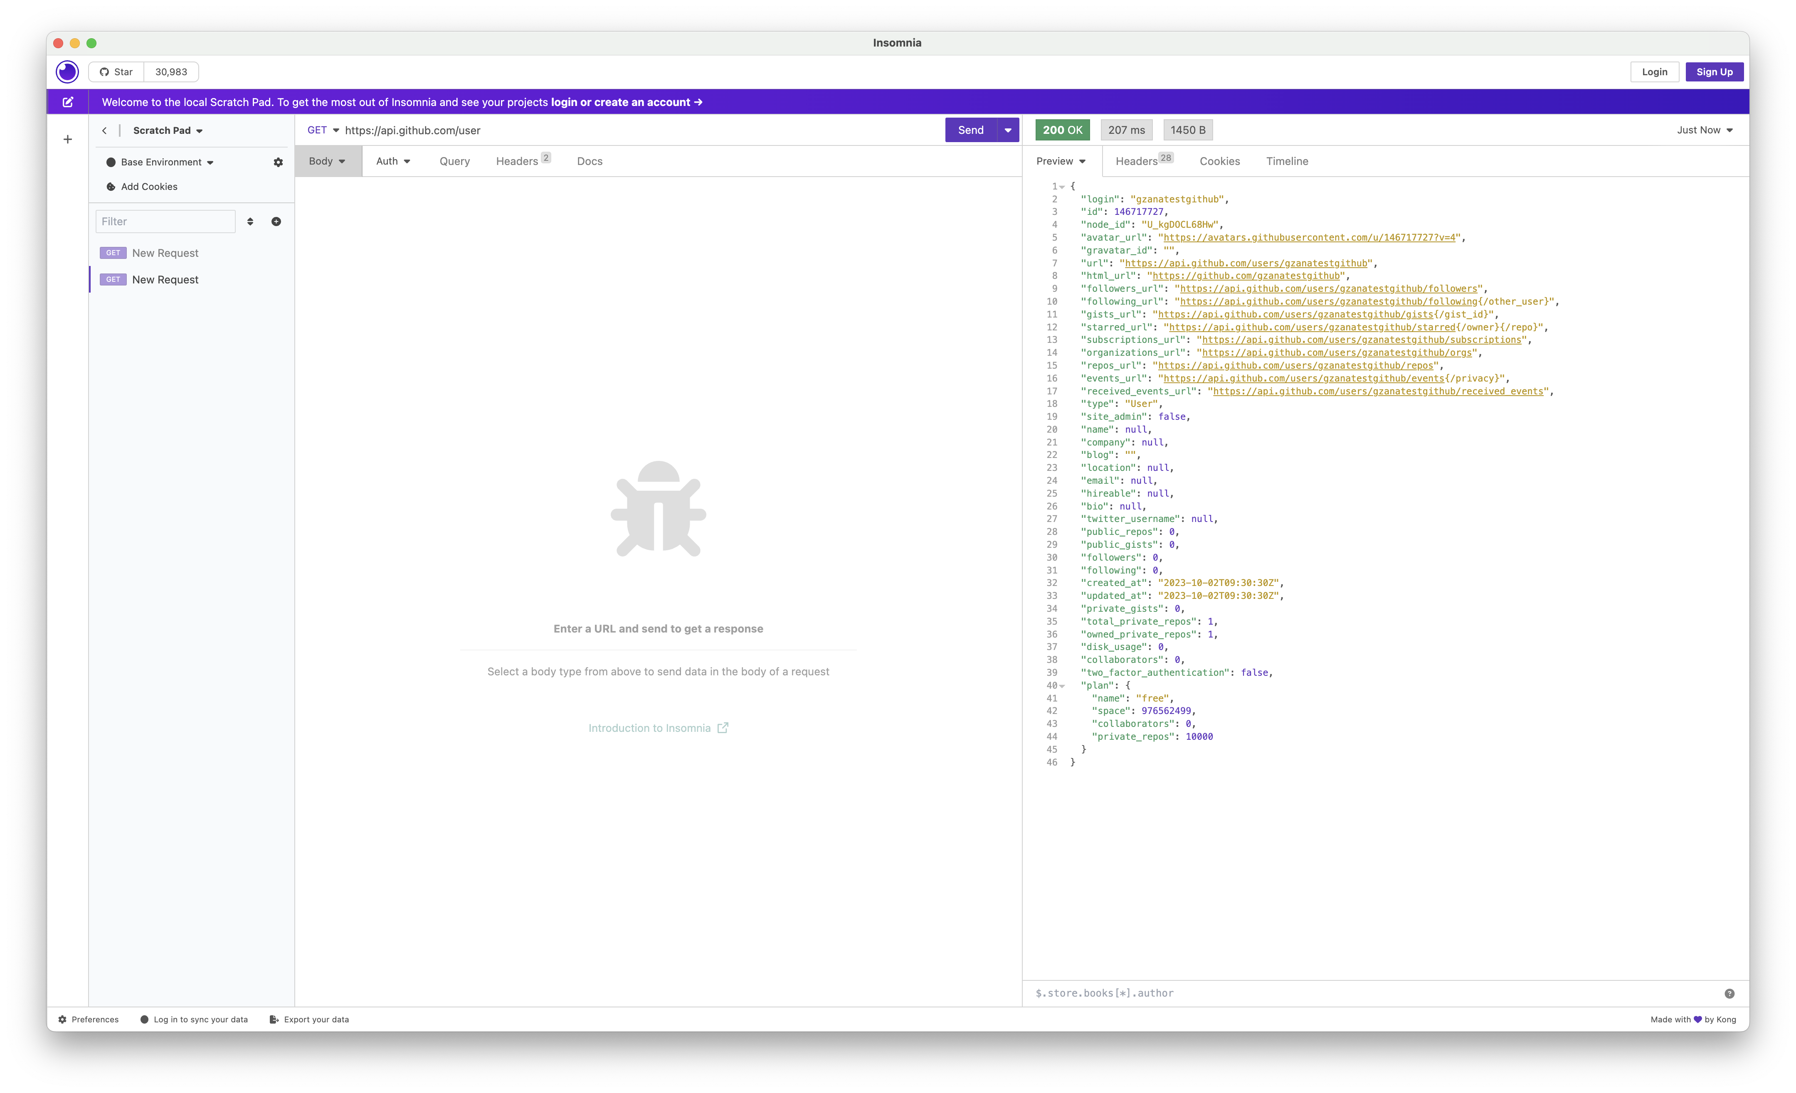
Task: Collapse the root JSON object on line 1
Action: [1062, 187]
